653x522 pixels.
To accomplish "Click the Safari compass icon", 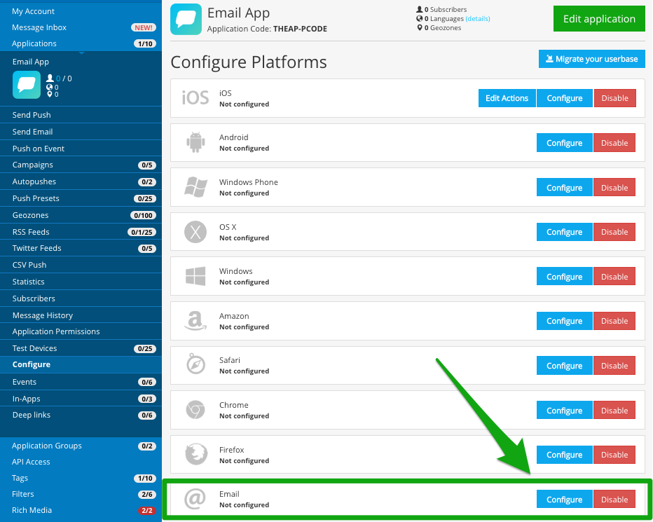I will pyautogui.click(x=195, y=364).
